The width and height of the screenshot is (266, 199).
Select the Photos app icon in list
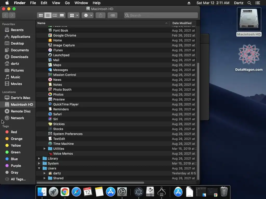point(50,94)
